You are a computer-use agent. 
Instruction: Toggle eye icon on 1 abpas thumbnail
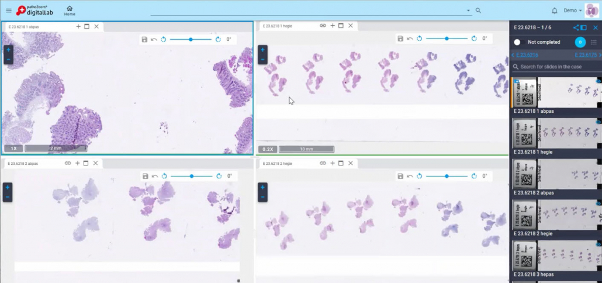pos(598,81)
